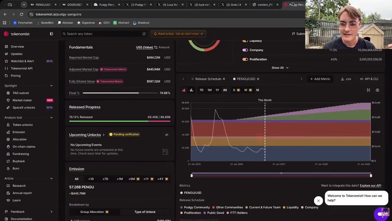Image resolution: width=392 pixels, height=221 pixels.
Task: Select the +1D emission tab
Action: [x=91, y=179]
